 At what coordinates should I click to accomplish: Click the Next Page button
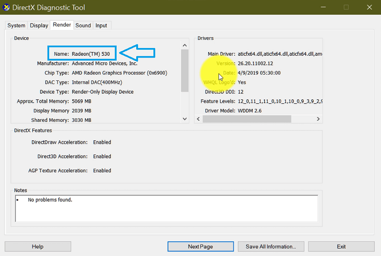click(201, 246)
